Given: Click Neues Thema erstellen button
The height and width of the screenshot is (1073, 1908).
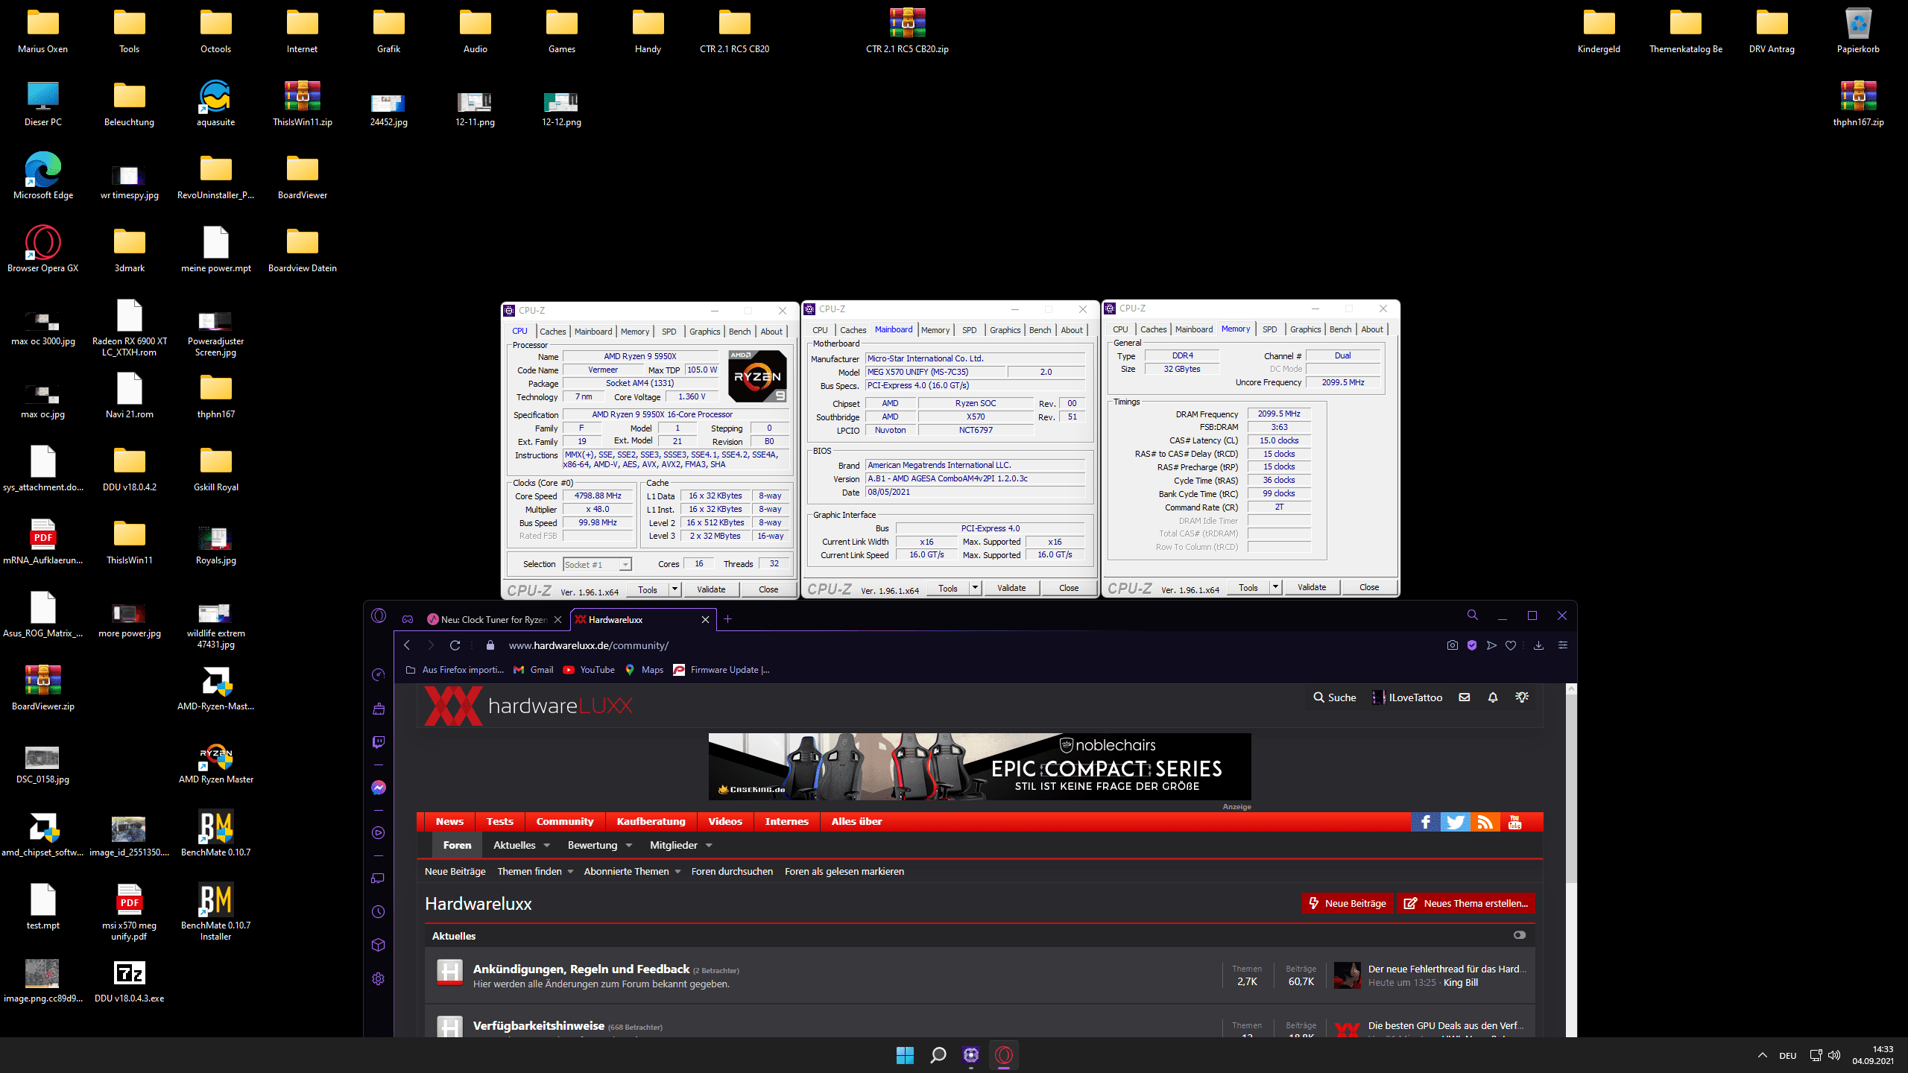Looking at the screenshot, I should (x=1465, y=903).
